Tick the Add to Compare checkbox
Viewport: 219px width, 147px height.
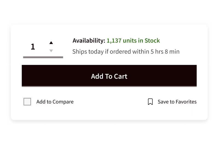pyautogui.click(x=27, y=102)
